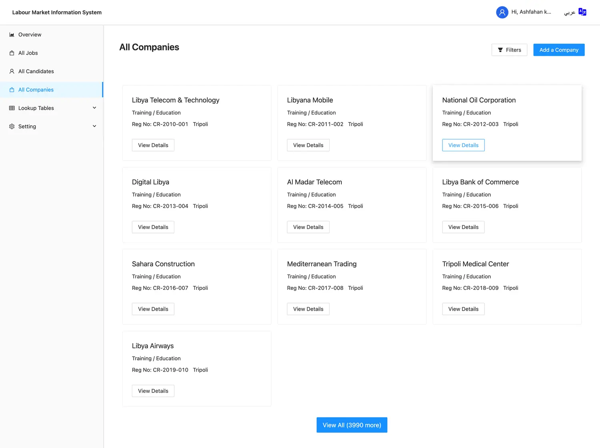This screenshot has width=600, height=448.
Task: Click the Lookup Tables grid icon
Action: click(12, 108)
